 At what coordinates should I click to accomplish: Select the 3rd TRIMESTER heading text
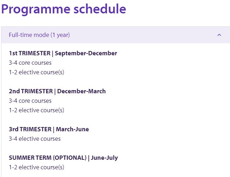(x=30, y=129)
